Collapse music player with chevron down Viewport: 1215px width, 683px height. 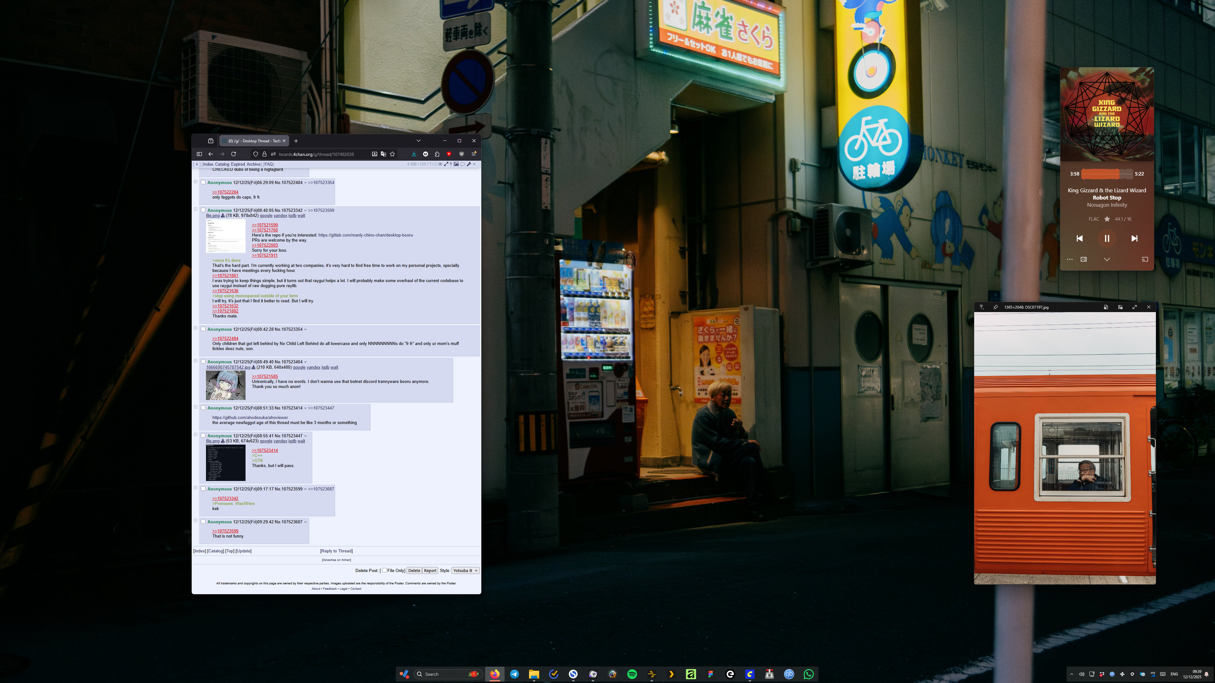click(x=1107, y=259)
